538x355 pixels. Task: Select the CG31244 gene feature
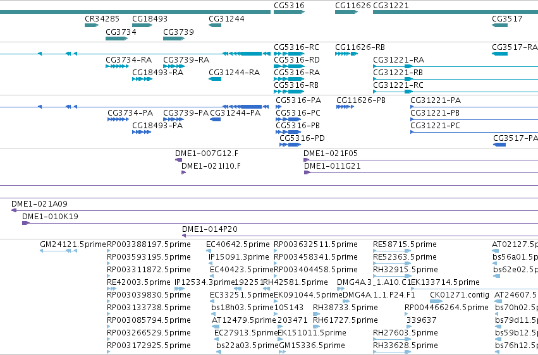point(215,25)
